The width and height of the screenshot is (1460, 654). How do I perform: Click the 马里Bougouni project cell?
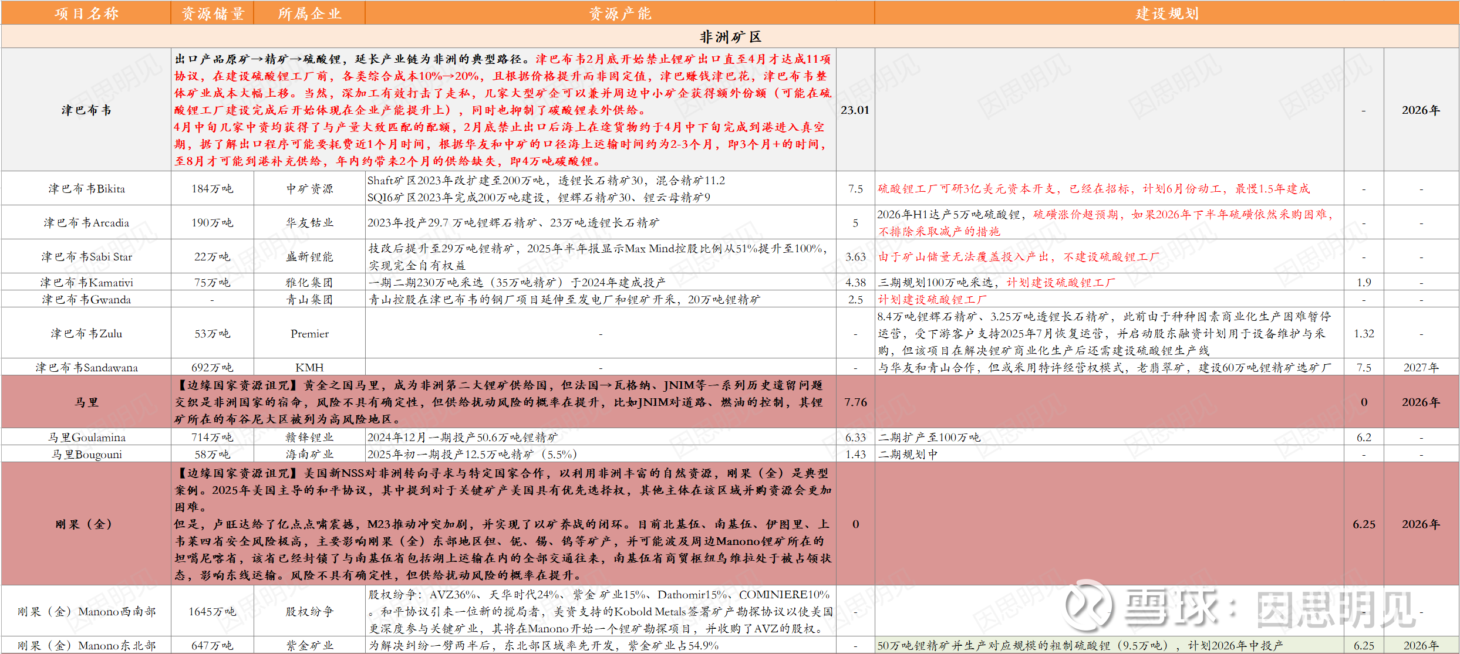(x=86, y=454)
